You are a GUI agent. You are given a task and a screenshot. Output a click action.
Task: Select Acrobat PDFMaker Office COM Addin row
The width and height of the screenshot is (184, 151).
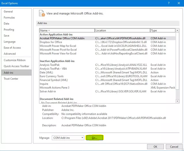point(107,38)
